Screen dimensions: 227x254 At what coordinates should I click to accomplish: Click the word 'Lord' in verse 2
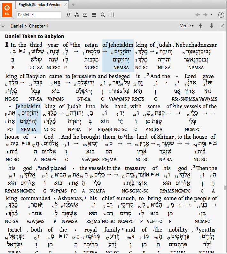coord(190,76)
